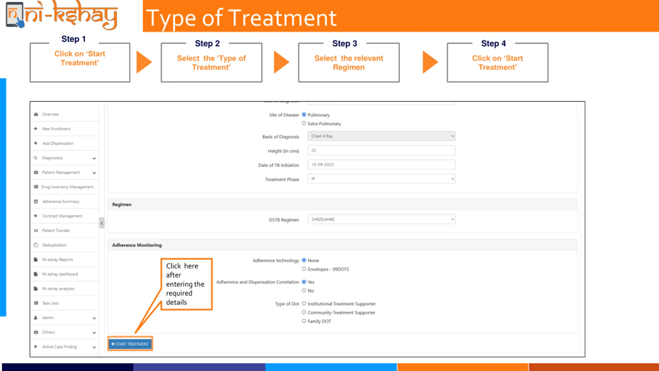659x371 pixels.
Task: Select Family DOT option
Action: tap(304, 321)
